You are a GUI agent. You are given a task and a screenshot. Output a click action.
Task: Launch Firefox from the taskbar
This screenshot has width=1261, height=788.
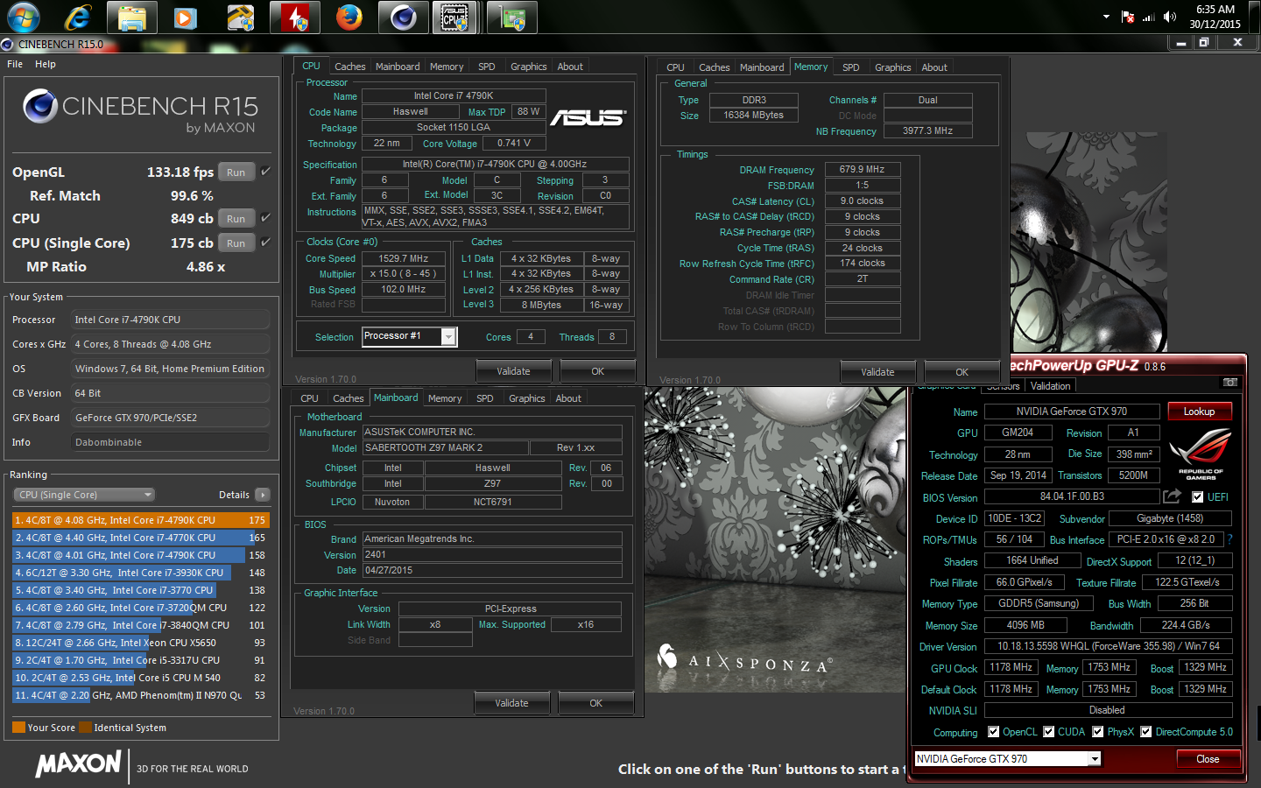(x=349, y=17)
